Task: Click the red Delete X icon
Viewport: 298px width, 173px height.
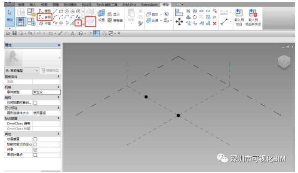Action: click(x=215, y=23)
